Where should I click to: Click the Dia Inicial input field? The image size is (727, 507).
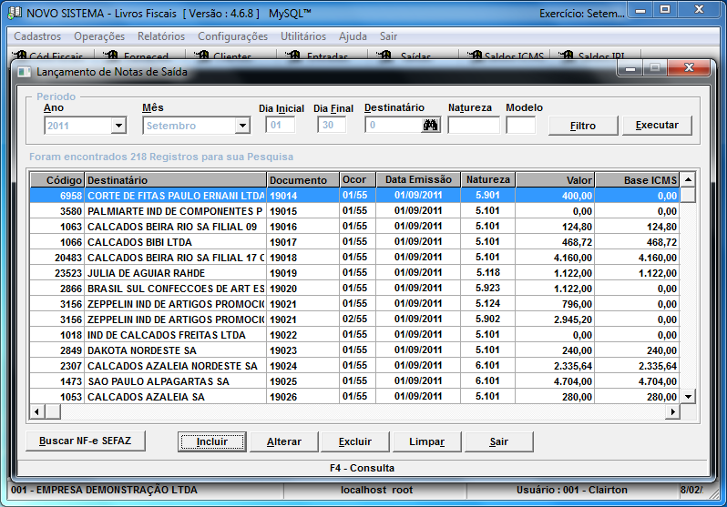[x=280, y=125]
